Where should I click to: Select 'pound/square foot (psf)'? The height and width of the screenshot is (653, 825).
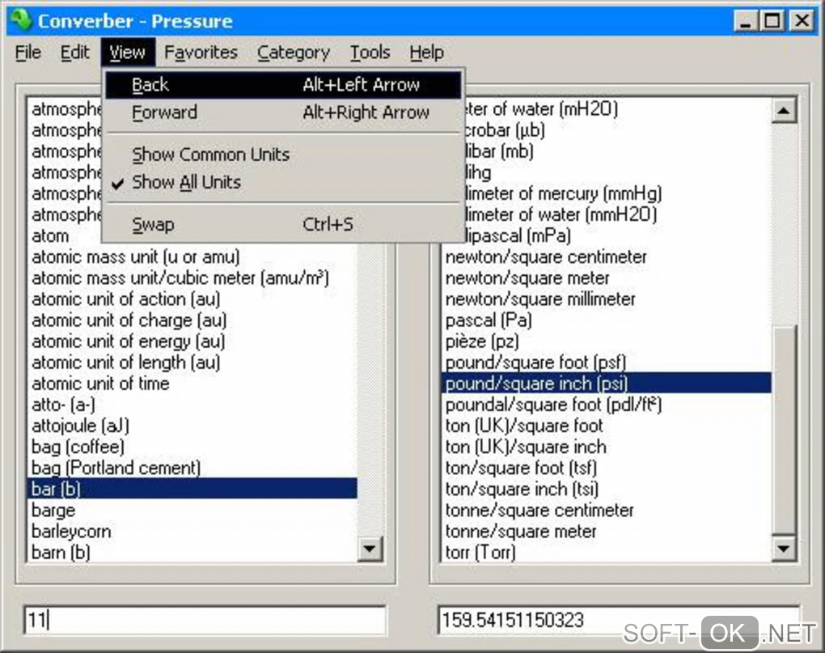[607, 363]
